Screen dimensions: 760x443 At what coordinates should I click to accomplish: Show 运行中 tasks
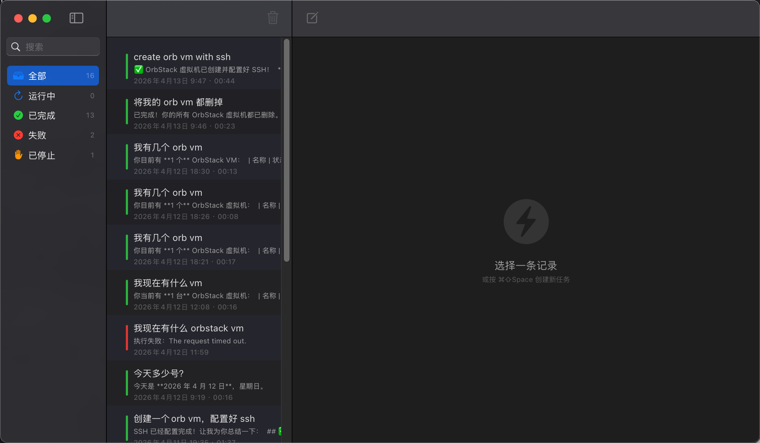53,96
